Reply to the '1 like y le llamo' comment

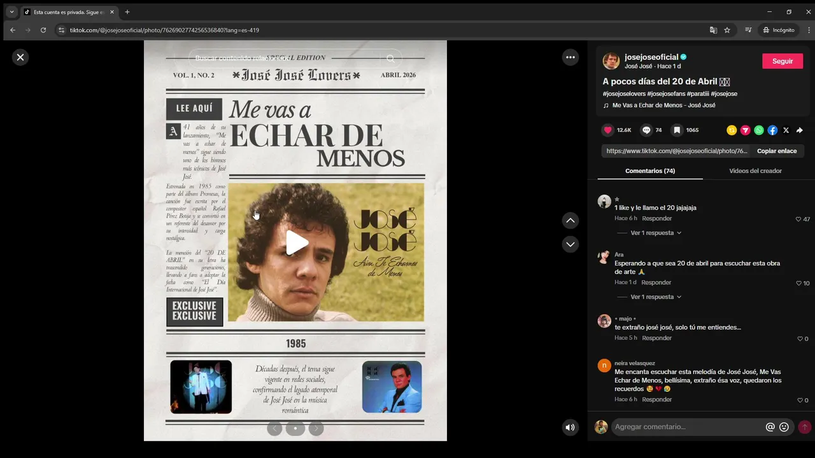coord(656,218)
